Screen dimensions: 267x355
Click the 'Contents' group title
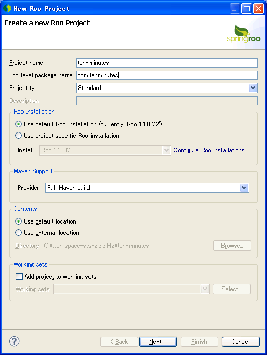(x=25, y=209)
